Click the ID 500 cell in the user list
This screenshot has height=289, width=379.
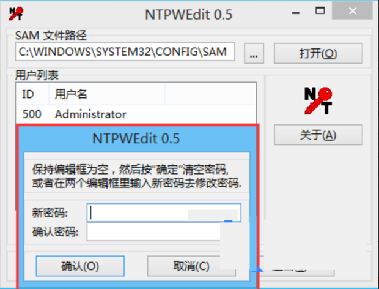pyautogui.click(x=32, y=114)
